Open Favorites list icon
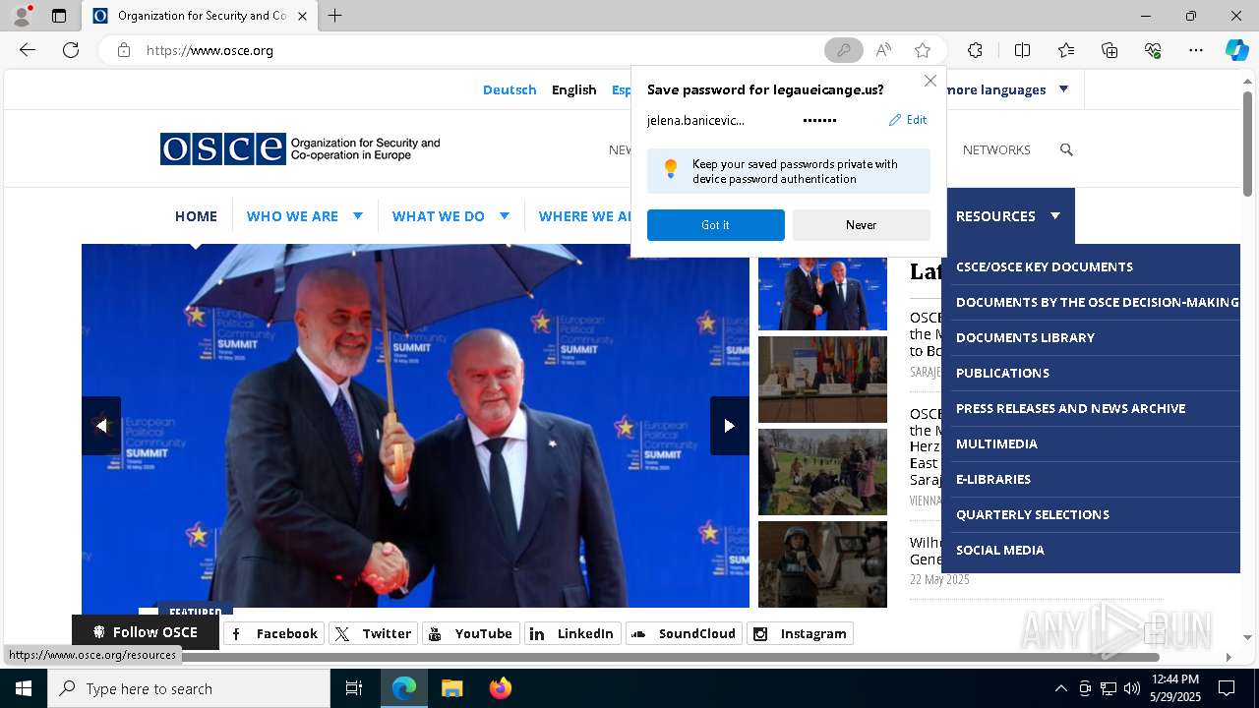1259x708 pixels. [1066, 50]
